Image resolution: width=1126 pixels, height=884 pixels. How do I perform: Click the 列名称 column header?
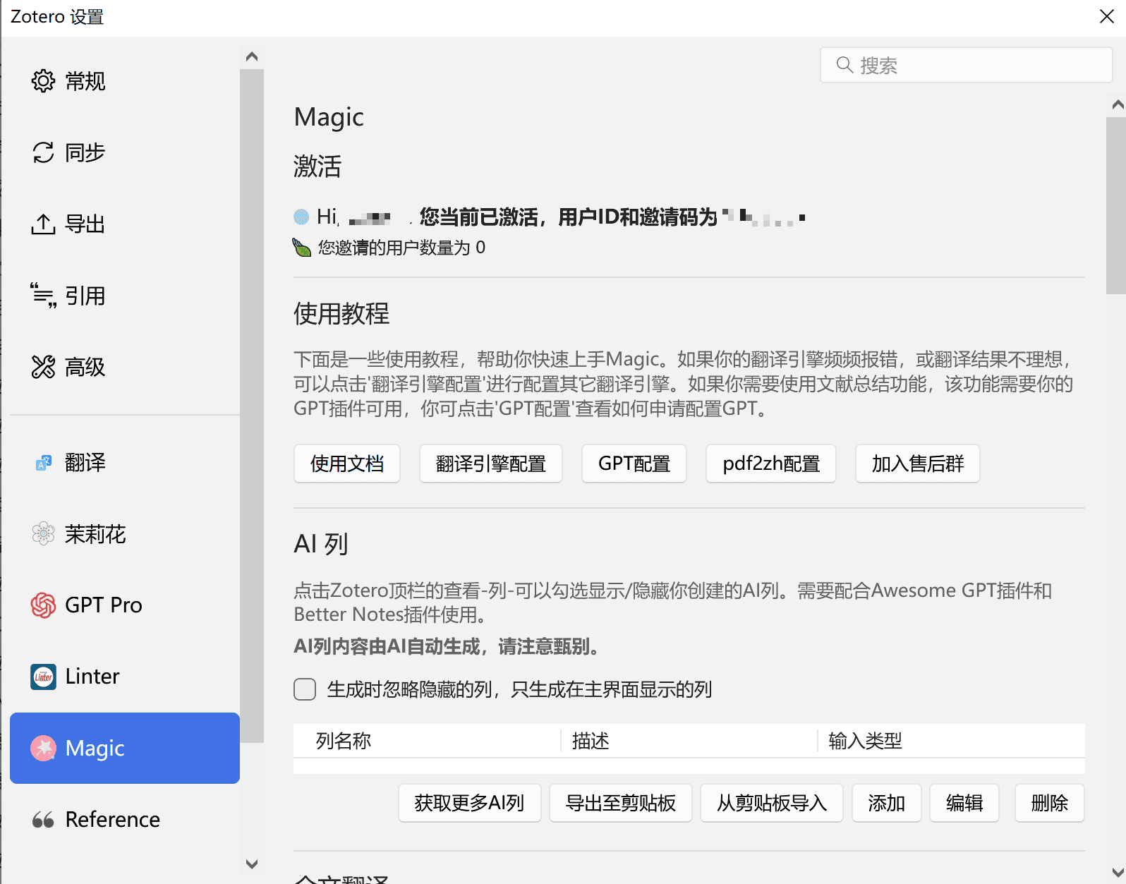click(x=428, y=741)
